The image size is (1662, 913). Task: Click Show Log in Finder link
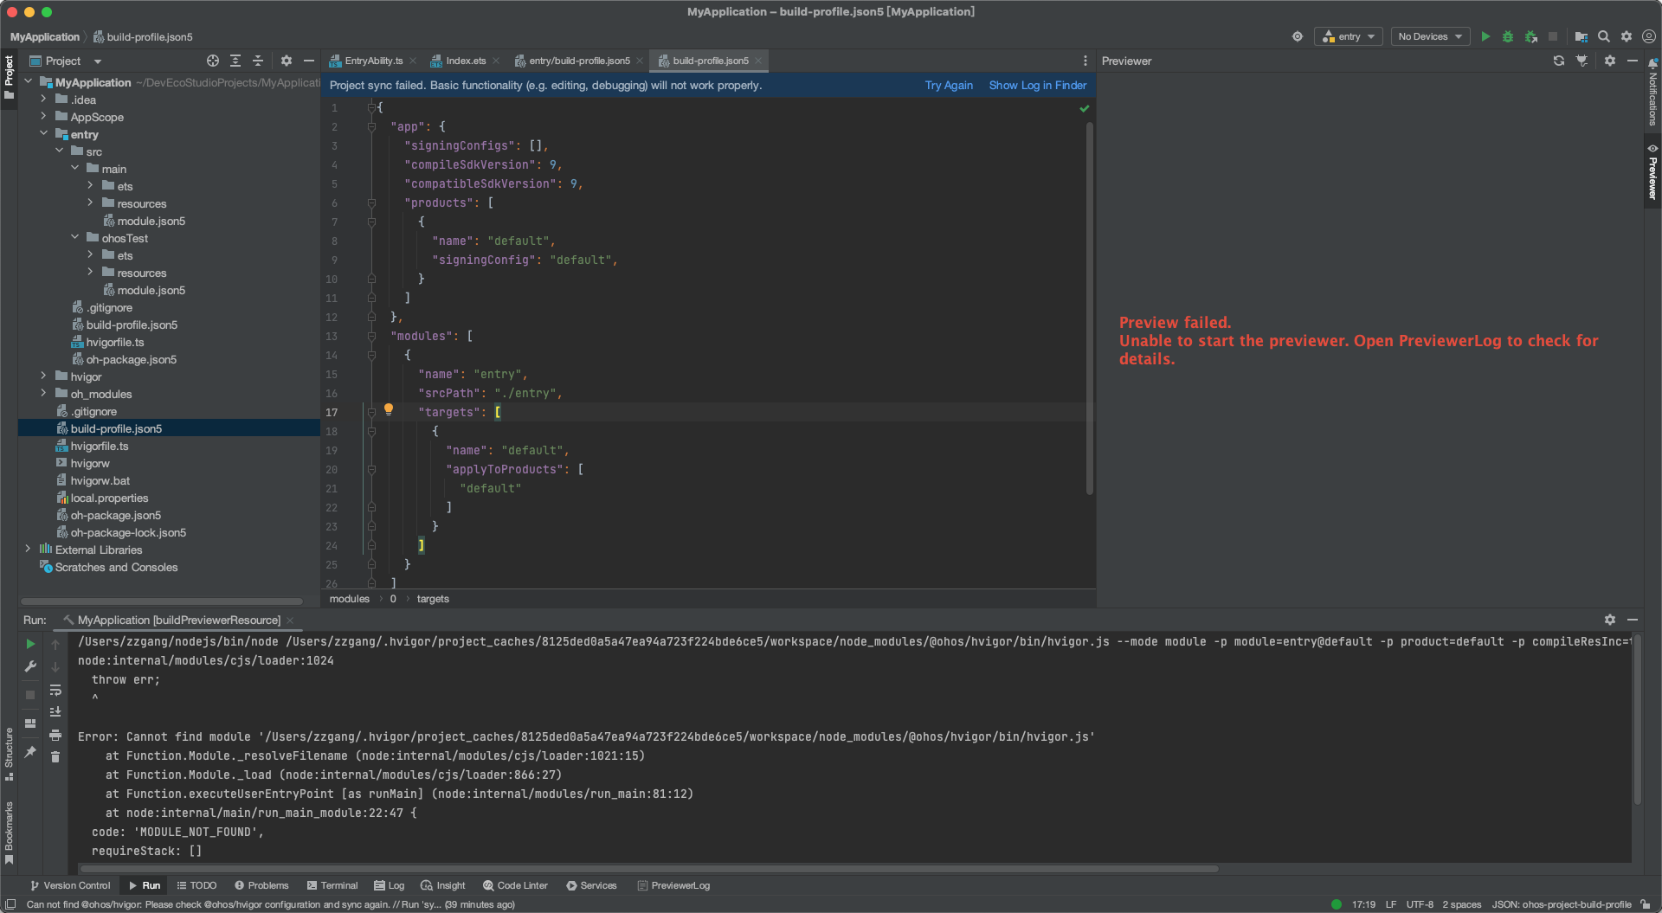(1038, 85)
